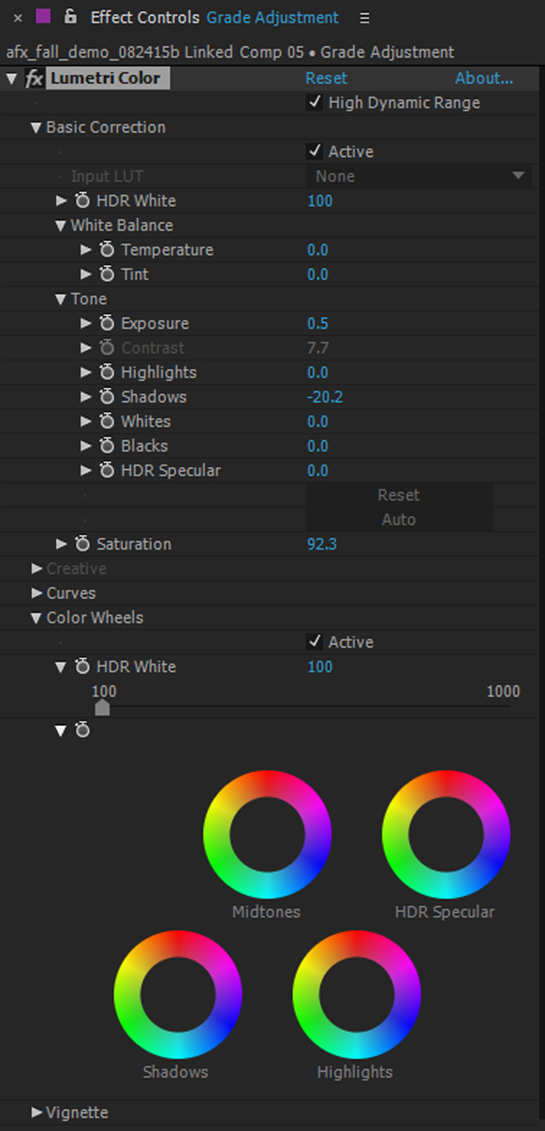Toggle the Whites stopwatch
This screenshot has height=1131, width=545.
click(107, 421)
